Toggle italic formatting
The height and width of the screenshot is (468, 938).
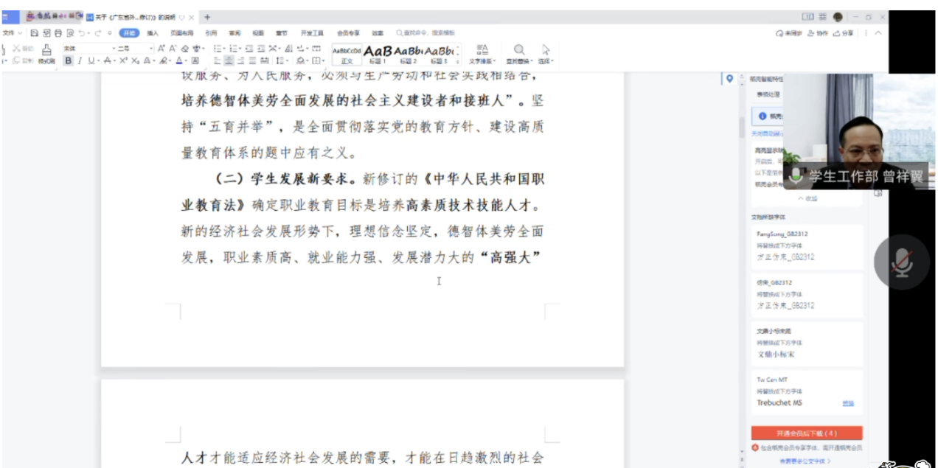point(80,61)
